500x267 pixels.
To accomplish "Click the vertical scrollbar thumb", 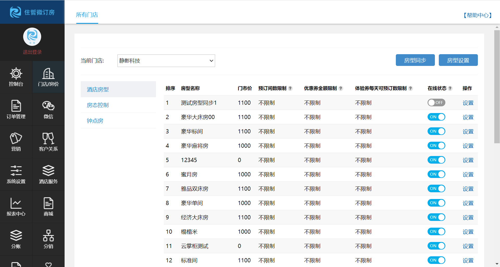I will 497,87.
